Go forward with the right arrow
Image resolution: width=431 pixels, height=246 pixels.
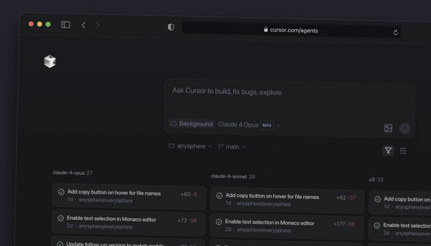tap(97, 26)
